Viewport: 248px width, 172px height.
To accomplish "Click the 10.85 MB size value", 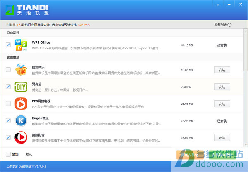I will (x=187, y=70).
